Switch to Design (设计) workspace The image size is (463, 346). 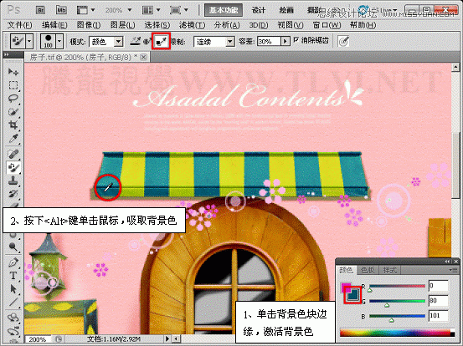tap(259, 10)
